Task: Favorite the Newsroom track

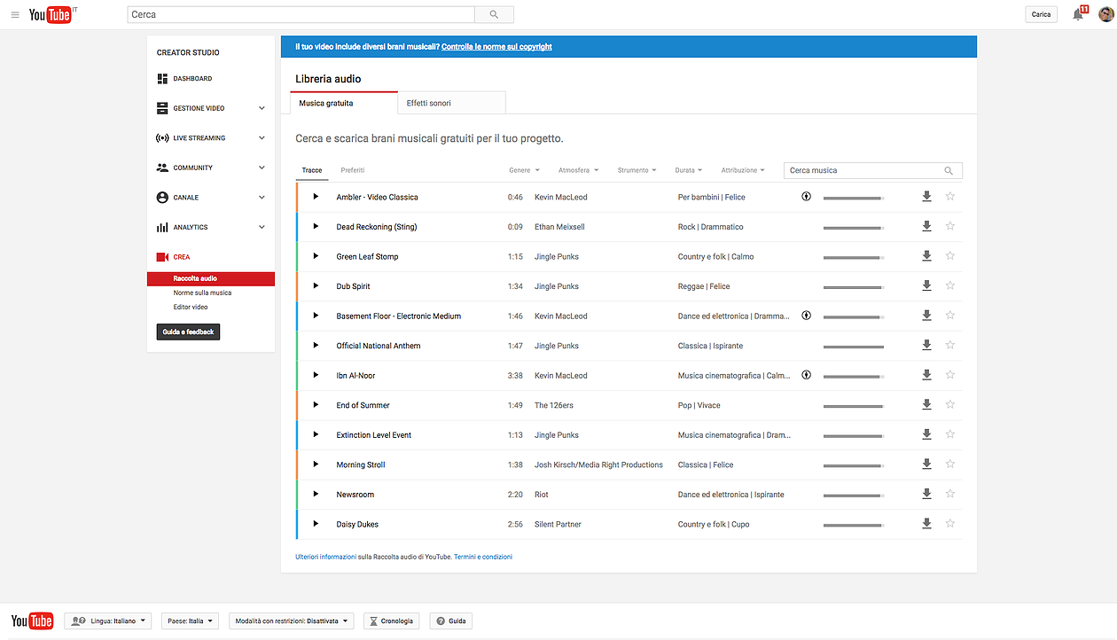Action: 950,494
